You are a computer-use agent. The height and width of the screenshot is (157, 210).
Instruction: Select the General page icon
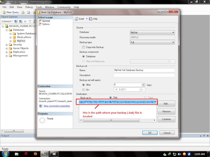coord(39,21)
